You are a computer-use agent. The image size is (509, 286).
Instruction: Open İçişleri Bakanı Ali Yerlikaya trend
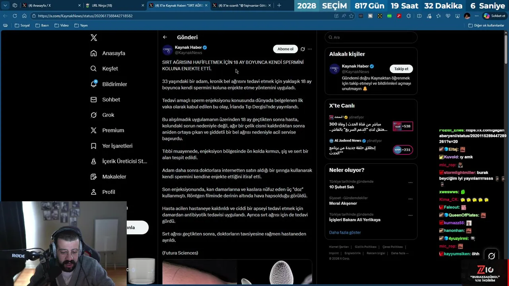[355, 220]
